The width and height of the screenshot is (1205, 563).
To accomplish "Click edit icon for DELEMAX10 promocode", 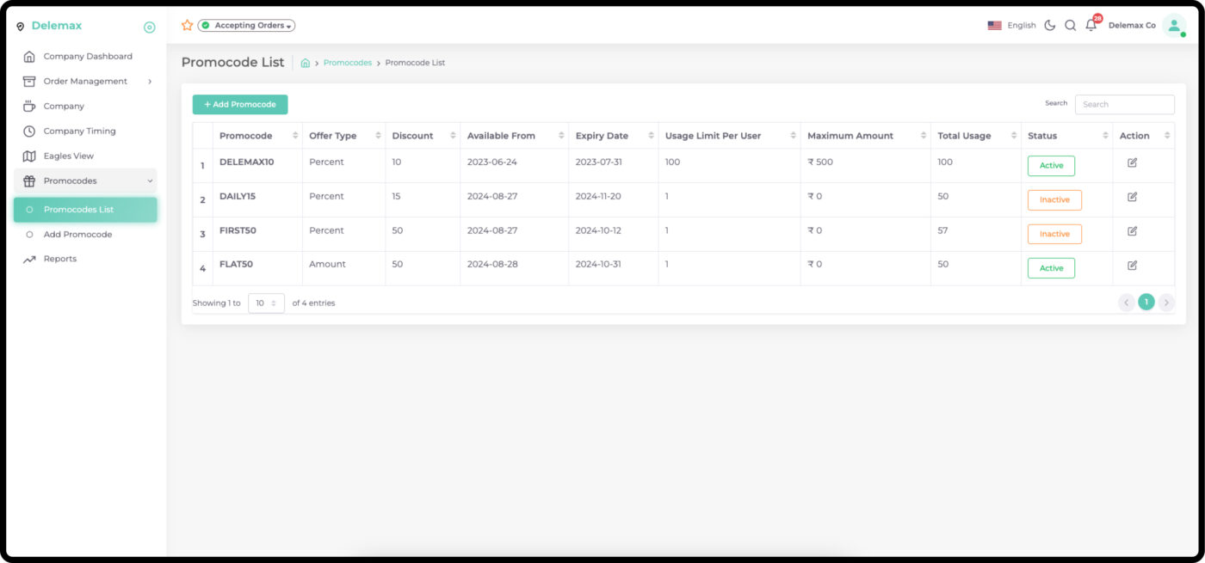I will click(1132, 162).
